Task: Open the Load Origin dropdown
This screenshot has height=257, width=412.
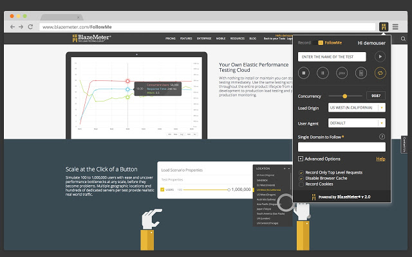Action: point(357,107)
